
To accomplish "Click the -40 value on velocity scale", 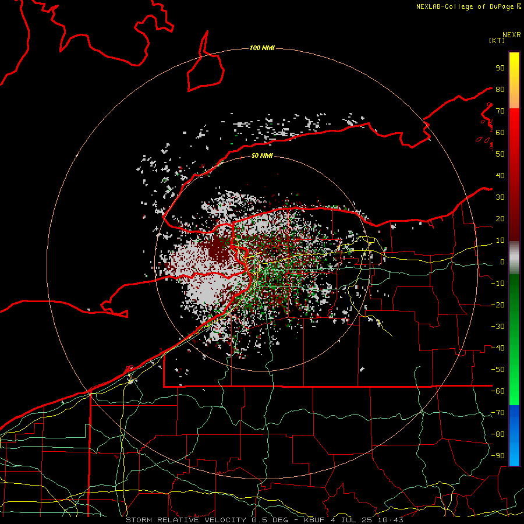I will click(498, 348).
